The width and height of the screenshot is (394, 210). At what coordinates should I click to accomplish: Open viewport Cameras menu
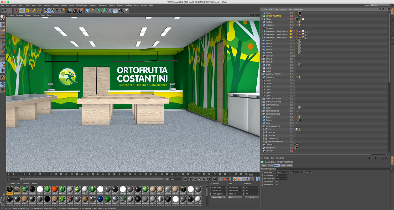click(x=19, y=15)
